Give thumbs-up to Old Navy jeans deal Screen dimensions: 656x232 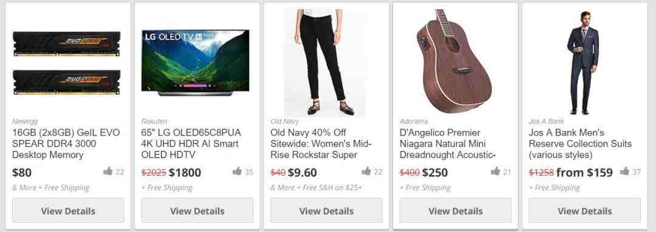click(366, 171)
